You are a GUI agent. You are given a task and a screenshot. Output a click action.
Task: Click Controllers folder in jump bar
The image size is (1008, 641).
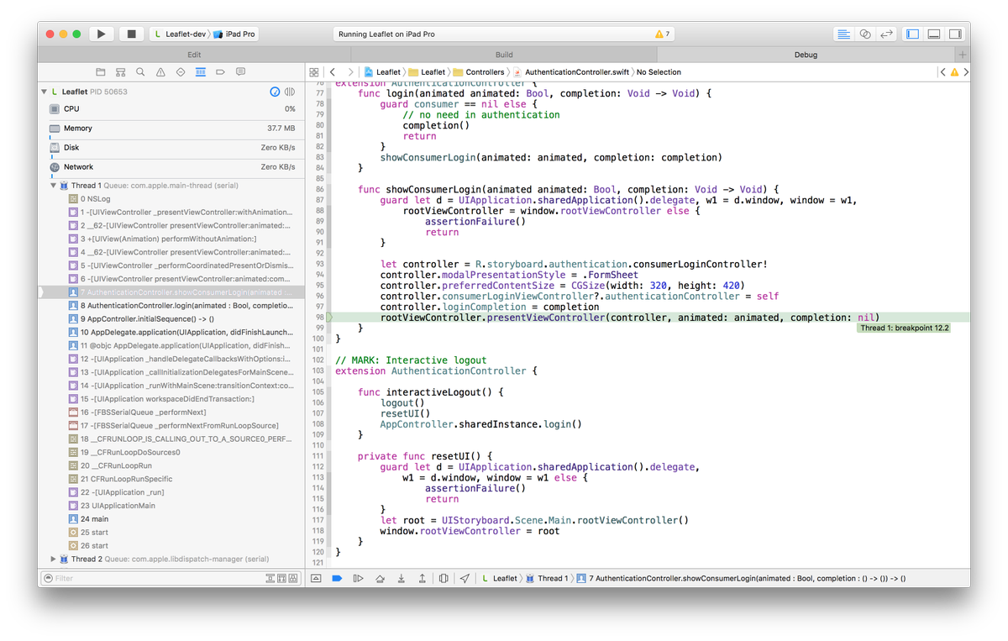[x=480, y=72]
